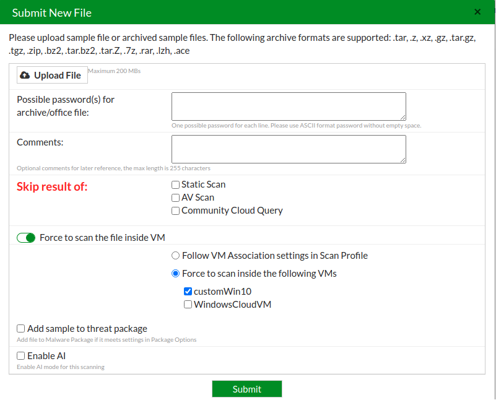Close the Submit New File dialog
The height and width of the screenshot is (400, 496).
[x=477, y=12]
